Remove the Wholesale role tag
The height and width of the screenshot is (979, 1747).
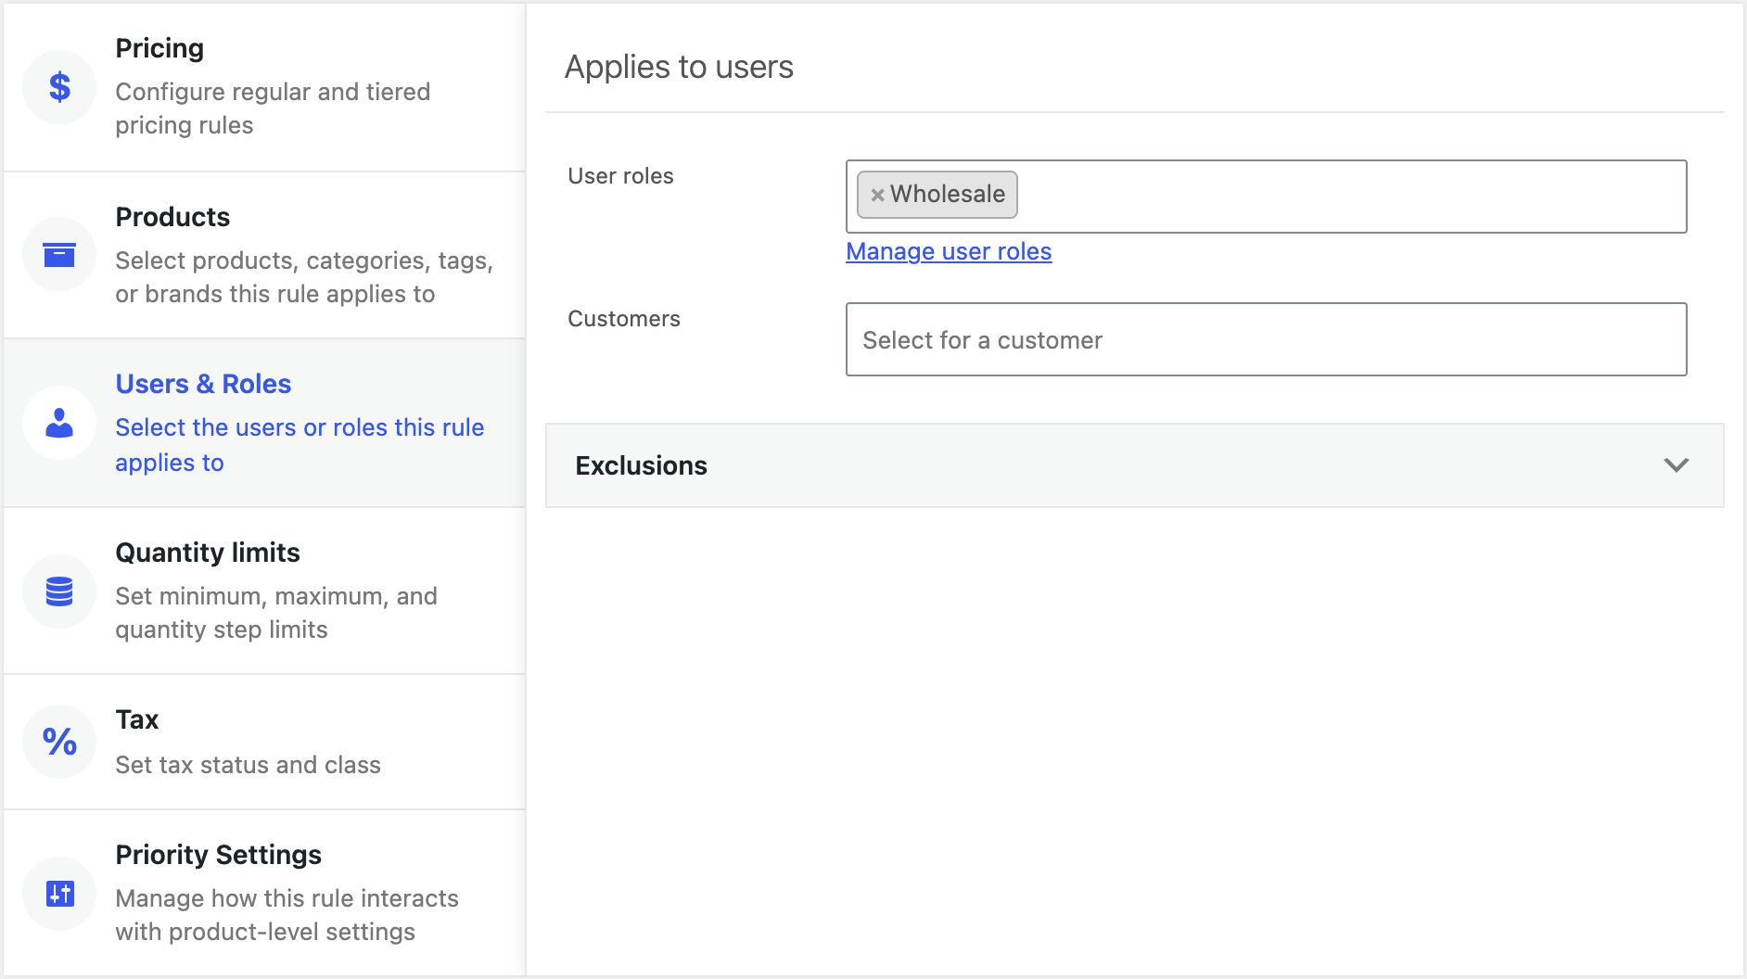(x=877, y=195)
